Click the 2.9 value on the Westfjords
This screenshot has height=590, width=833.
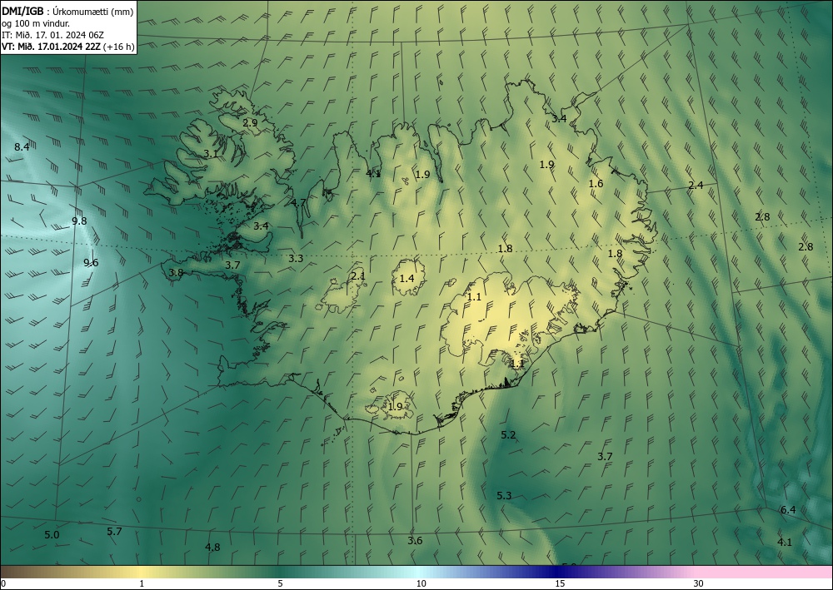coord(250,122)
